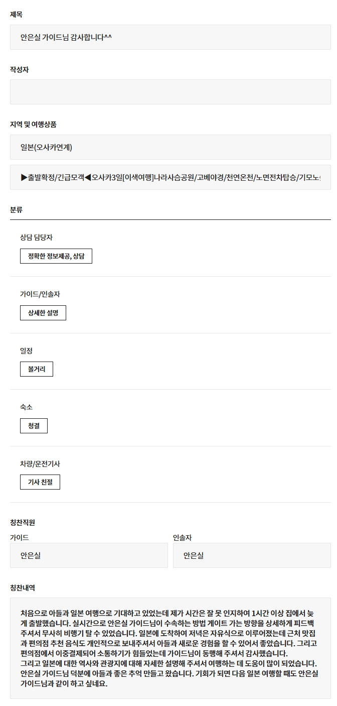This screenshot has height=706, width=337.
Task: Click the 상담 담당자 category label
Action: (36, 237)
